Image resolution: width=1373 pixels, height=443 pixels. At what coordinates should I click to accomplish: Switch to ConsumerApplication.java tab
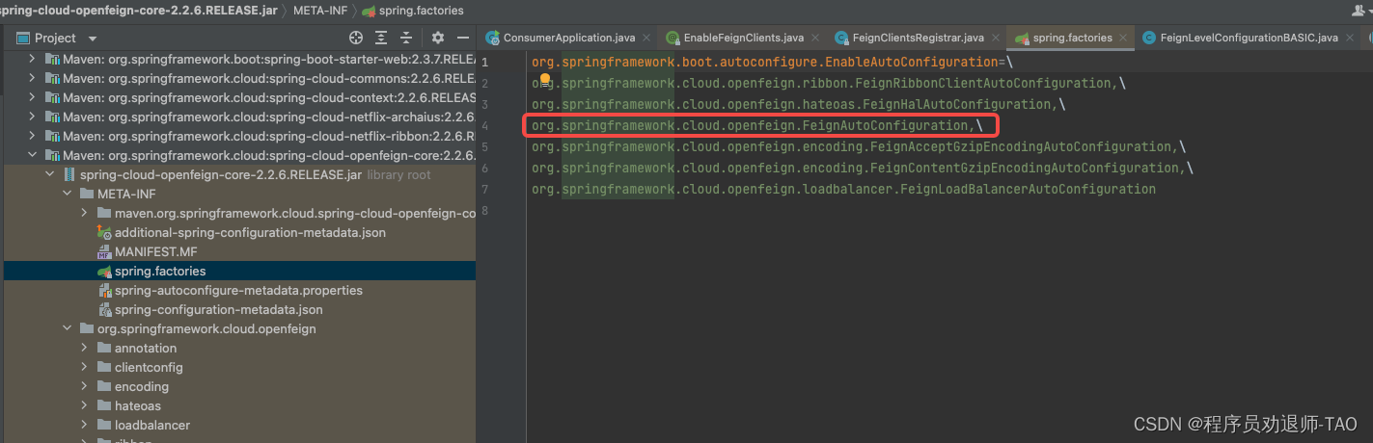569,38
